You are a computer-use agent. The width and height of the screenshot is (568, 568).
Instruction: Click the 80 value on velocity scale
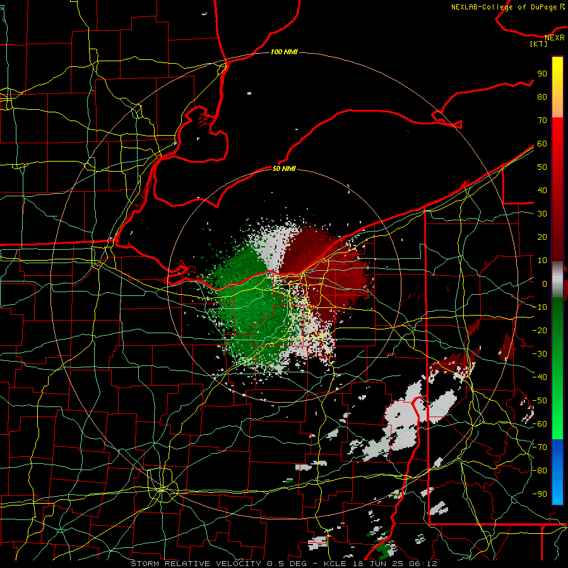pos(542,97)
